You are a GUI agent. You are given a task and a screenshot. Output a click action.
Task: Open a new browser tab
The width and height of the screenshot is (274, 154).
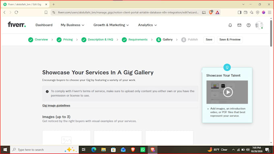[54, 4]
